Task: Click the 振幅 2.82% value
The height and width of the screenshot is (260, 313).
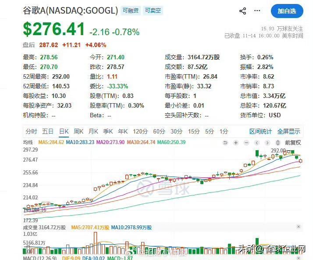Action: [x=265, y=67]
